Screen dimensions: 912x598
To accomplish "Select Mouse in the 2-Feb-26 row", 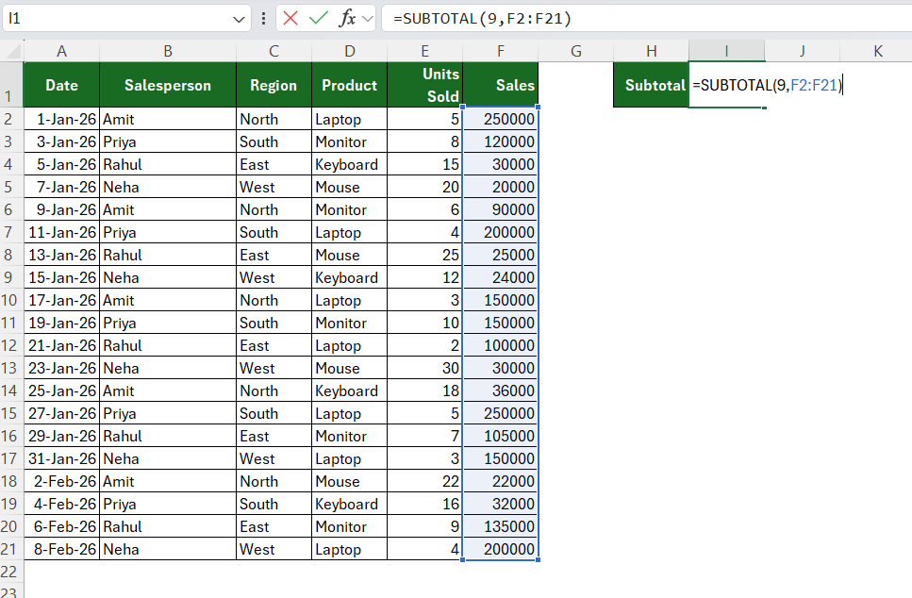I will [350, 482].
